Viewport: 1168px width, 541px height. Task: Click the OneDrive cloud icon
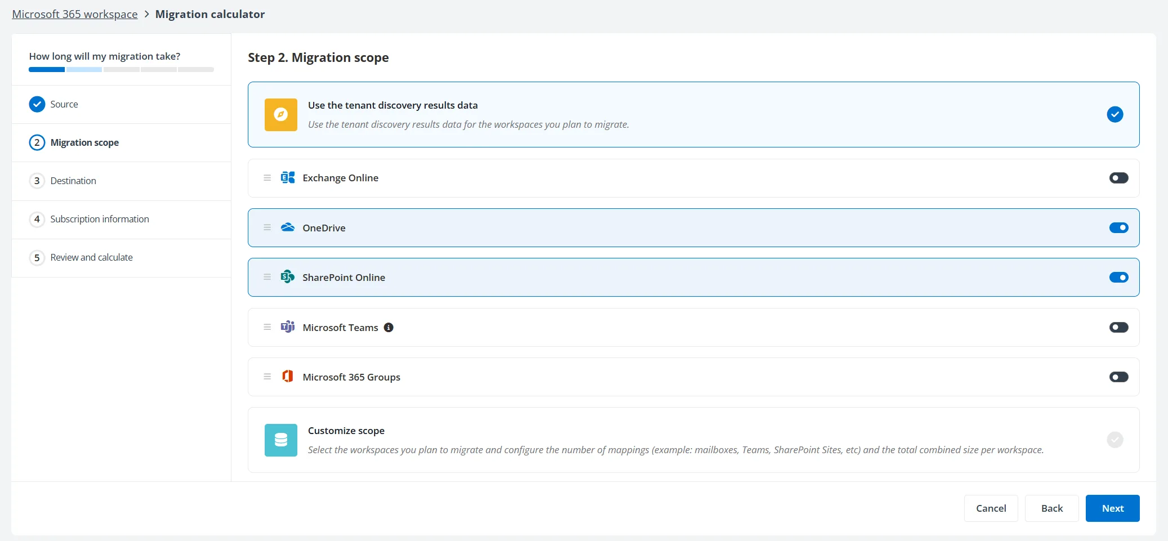click(288, 227)
